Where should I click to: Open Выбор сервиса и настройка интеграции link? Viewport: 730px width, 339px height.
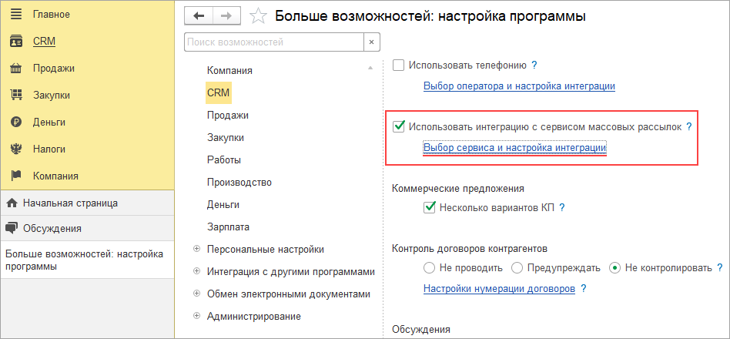[x=515, y=147]
